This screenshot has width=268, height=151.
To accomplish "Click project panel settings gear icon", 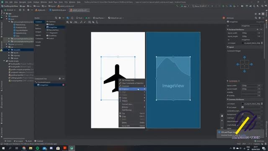I will (x=28, y=10).
